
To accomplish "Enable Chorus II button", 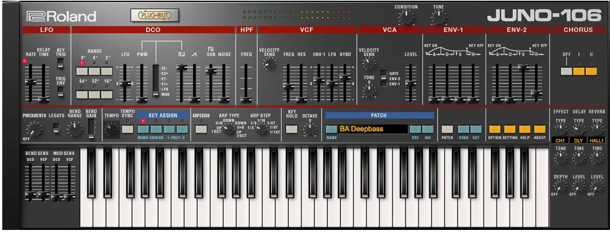I will [x=591, y=71].
